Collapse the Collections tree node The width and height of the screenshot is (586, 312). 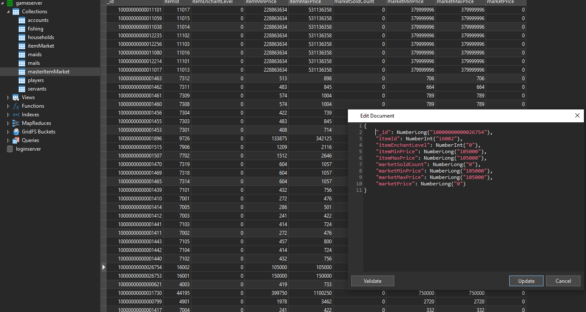8,12
